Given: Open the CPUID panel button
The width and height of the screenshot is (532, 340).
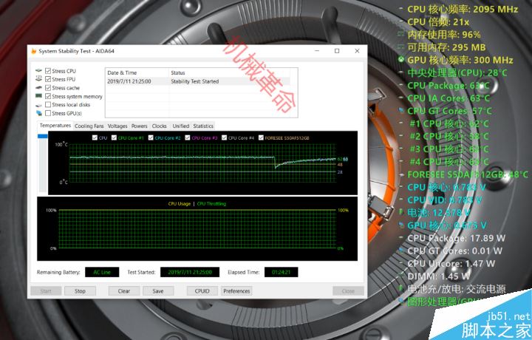Looking at the screenshot, I should pos(202,290).
